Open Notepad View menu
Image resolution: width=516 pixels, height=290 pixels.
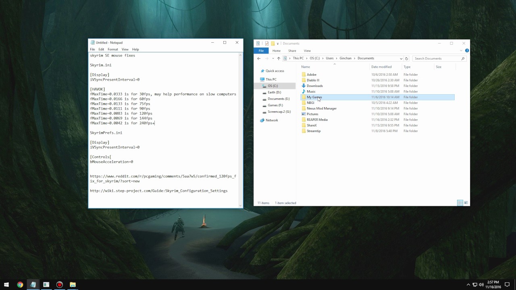pos(125,49)
